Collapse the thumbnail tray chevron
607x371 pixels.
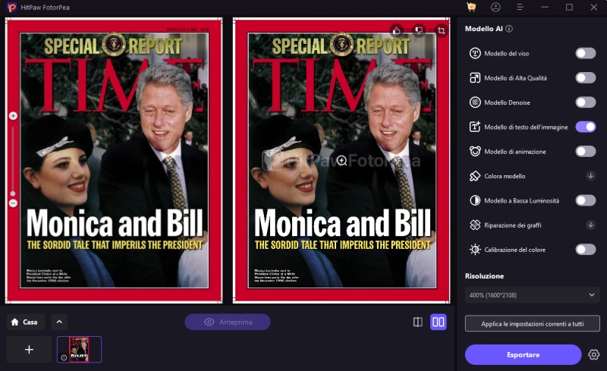[x=59, y=322]
